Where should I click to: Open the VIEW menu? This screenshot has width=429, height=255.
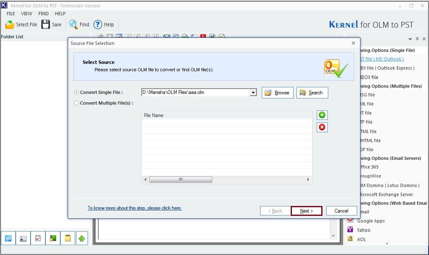pos(26,13)
